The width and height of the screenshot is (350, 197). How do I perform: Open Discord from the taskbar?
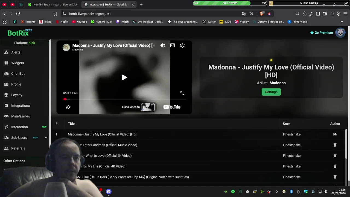(x=109, y=192)
